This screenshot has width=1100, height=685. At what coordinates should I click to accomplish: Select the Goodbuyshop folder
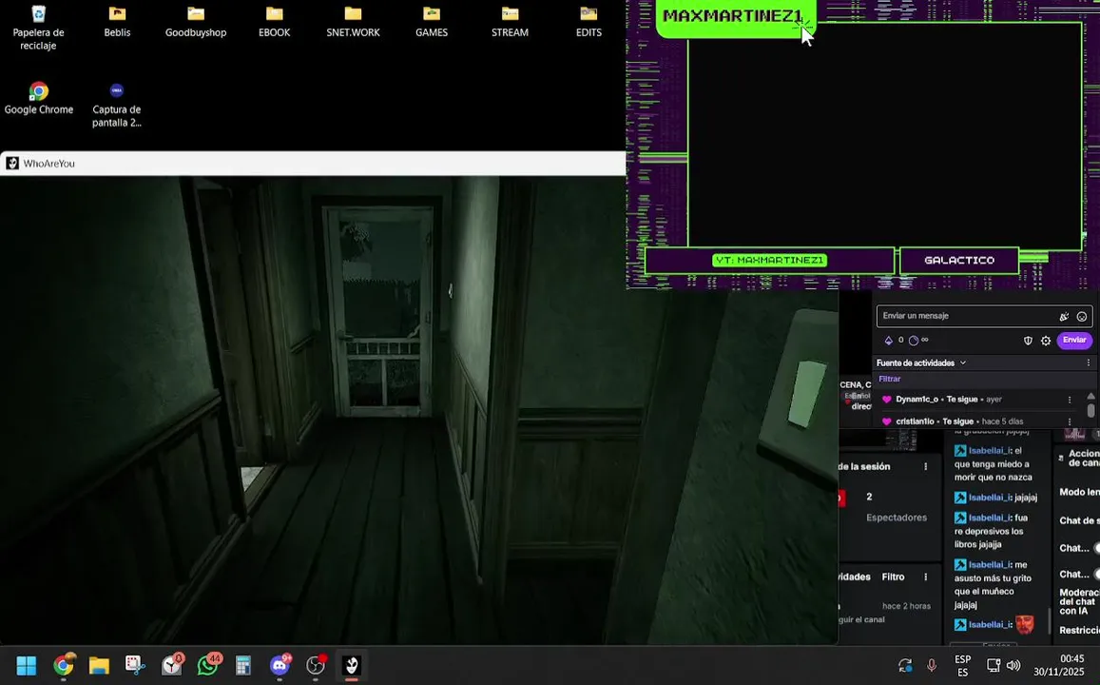pyautogui.click(x=196, y=21)
